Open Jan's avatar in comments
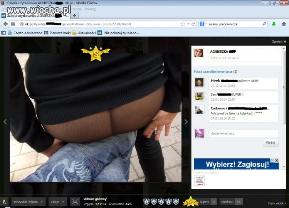 click(x=199, y=96)
